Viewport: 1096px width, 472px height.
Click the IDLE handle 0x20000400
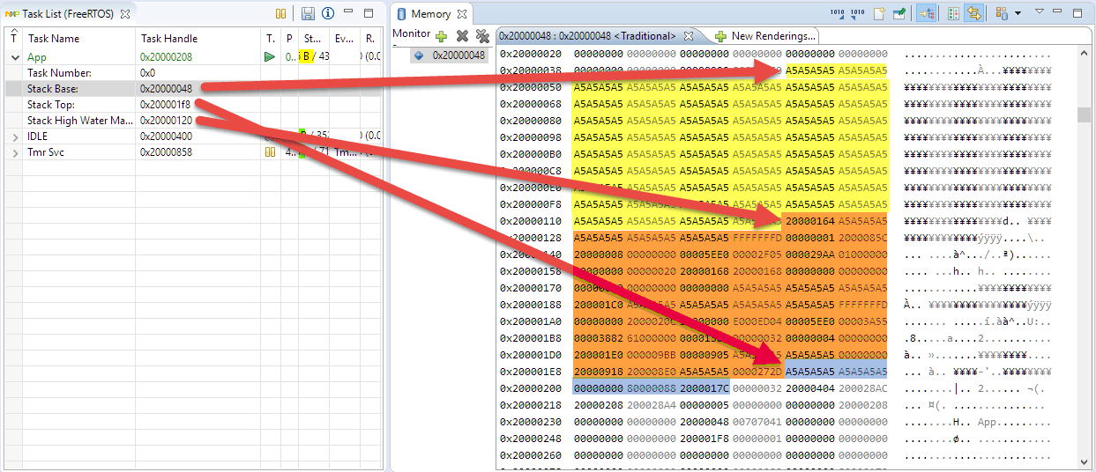[166, 136]
